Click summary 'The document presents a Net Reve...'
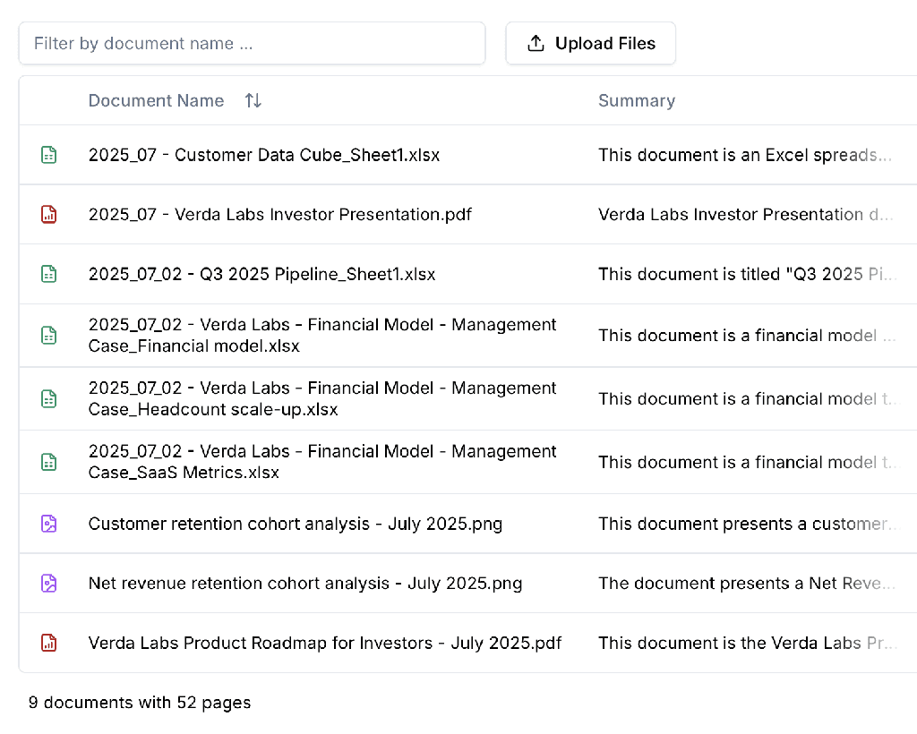This screenshot has width=917, height=734. [747, 584]
